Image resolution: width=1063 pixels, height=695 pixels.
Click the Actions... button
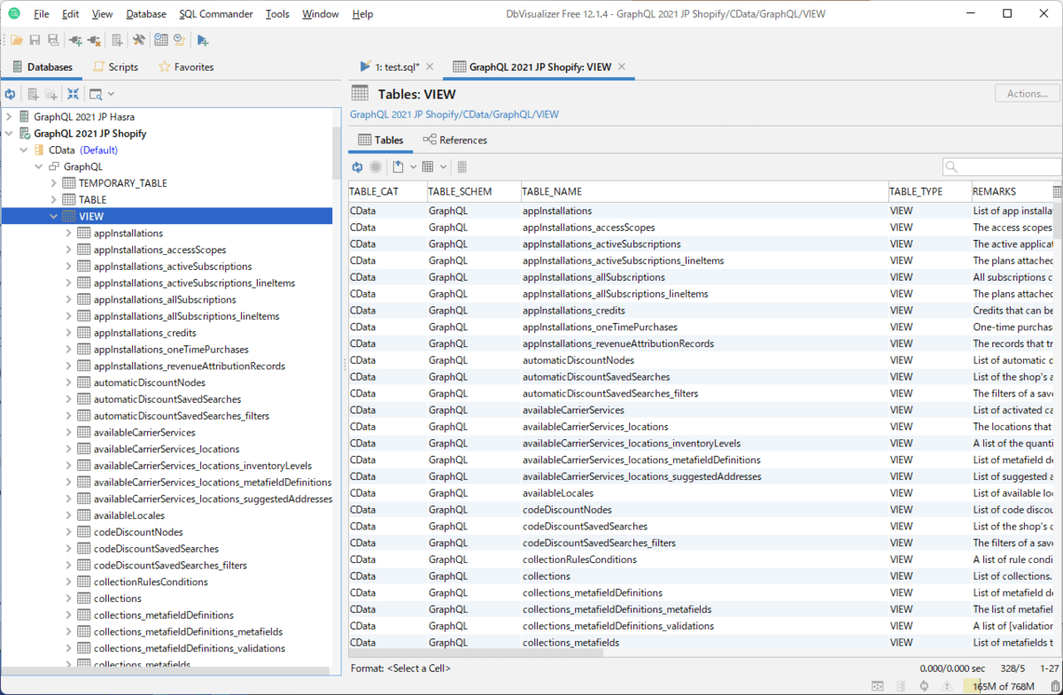[x=1027, y=93]
